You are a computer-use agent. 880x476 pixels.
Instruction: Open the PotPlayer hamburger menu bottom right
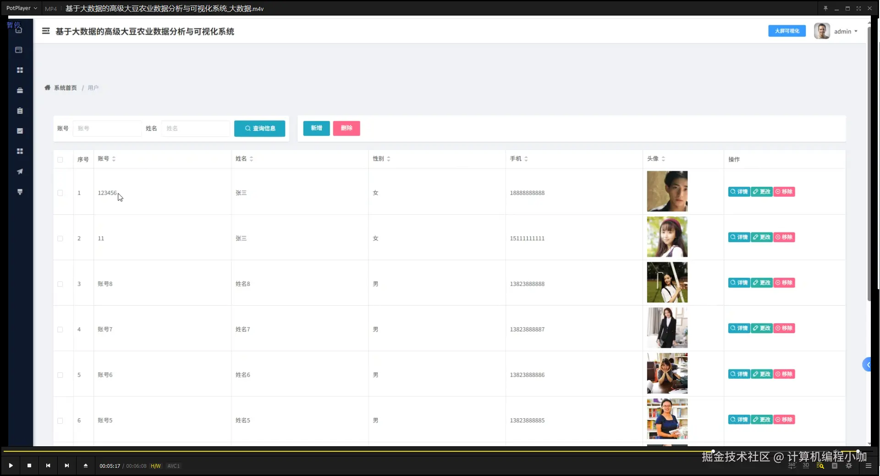pyautogui.click(x=868, y=465)
